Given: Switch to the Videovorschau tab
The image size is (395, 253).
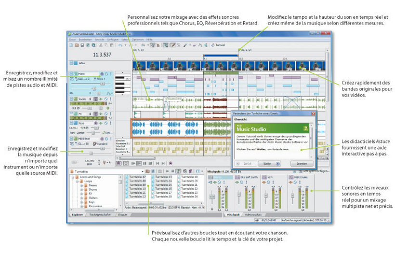Looking at the screenshot, I should pyautogui.click(x=253, y=215).
